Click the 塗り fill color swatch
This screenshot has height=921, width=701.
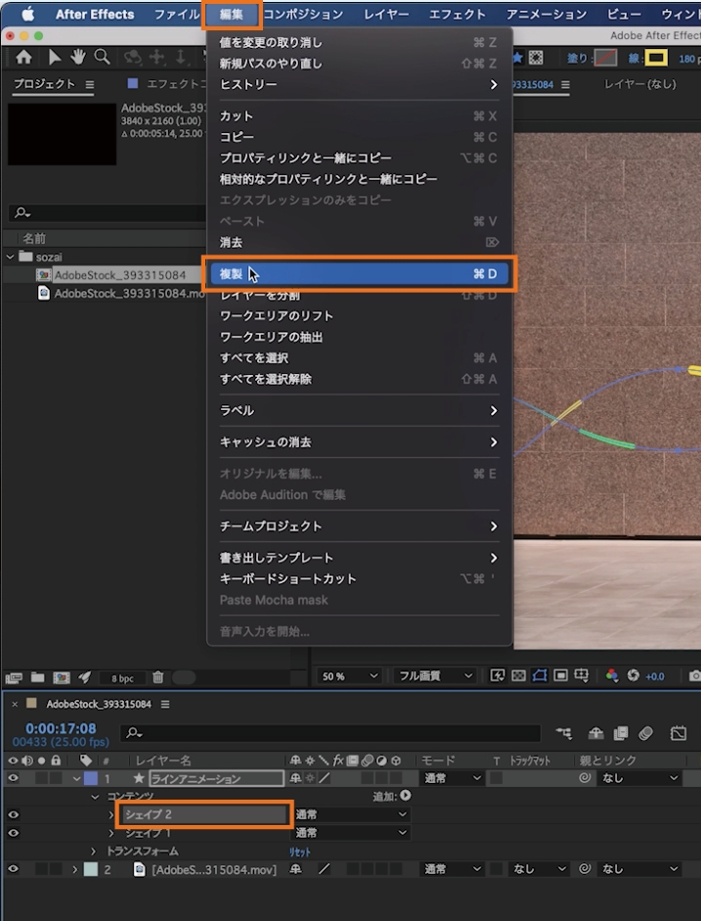pyautogui.click(x=605, y=58)
